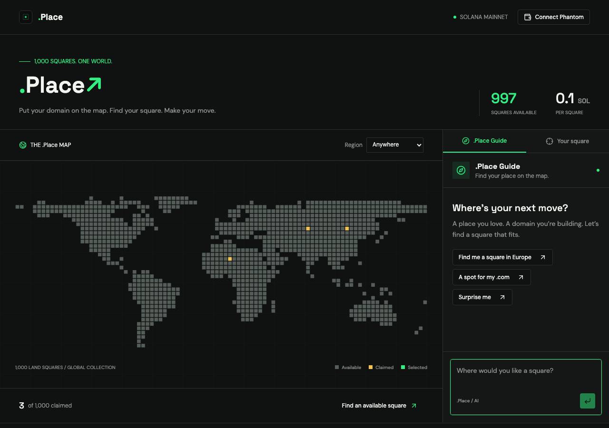Click arrow icon on the Europe suggestion
The width and height of the screenshot is (609, 428).
coord(543,257)
